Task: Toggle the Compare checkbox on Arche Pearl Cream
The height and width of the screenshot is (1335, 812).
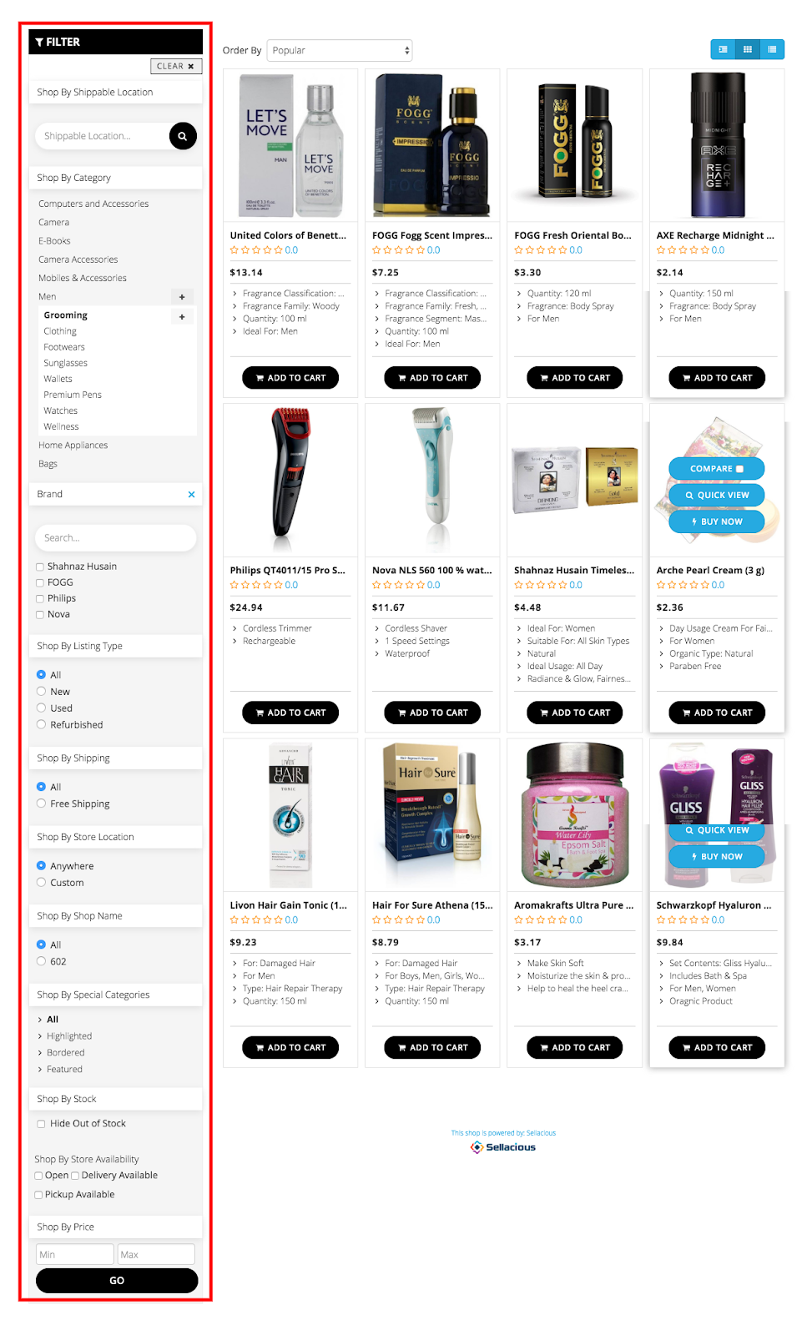Action: [739, 469]
